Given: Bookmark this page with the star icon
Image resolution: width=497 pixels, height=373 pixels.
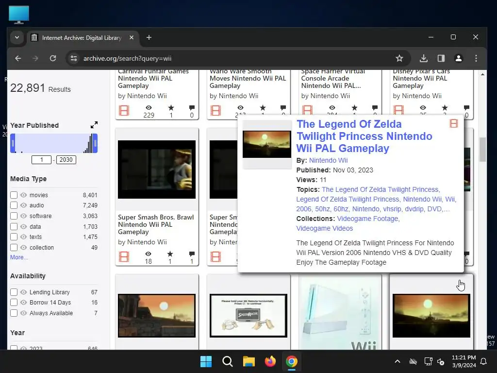Looking at the screenshot, I should tap(399, 58).
